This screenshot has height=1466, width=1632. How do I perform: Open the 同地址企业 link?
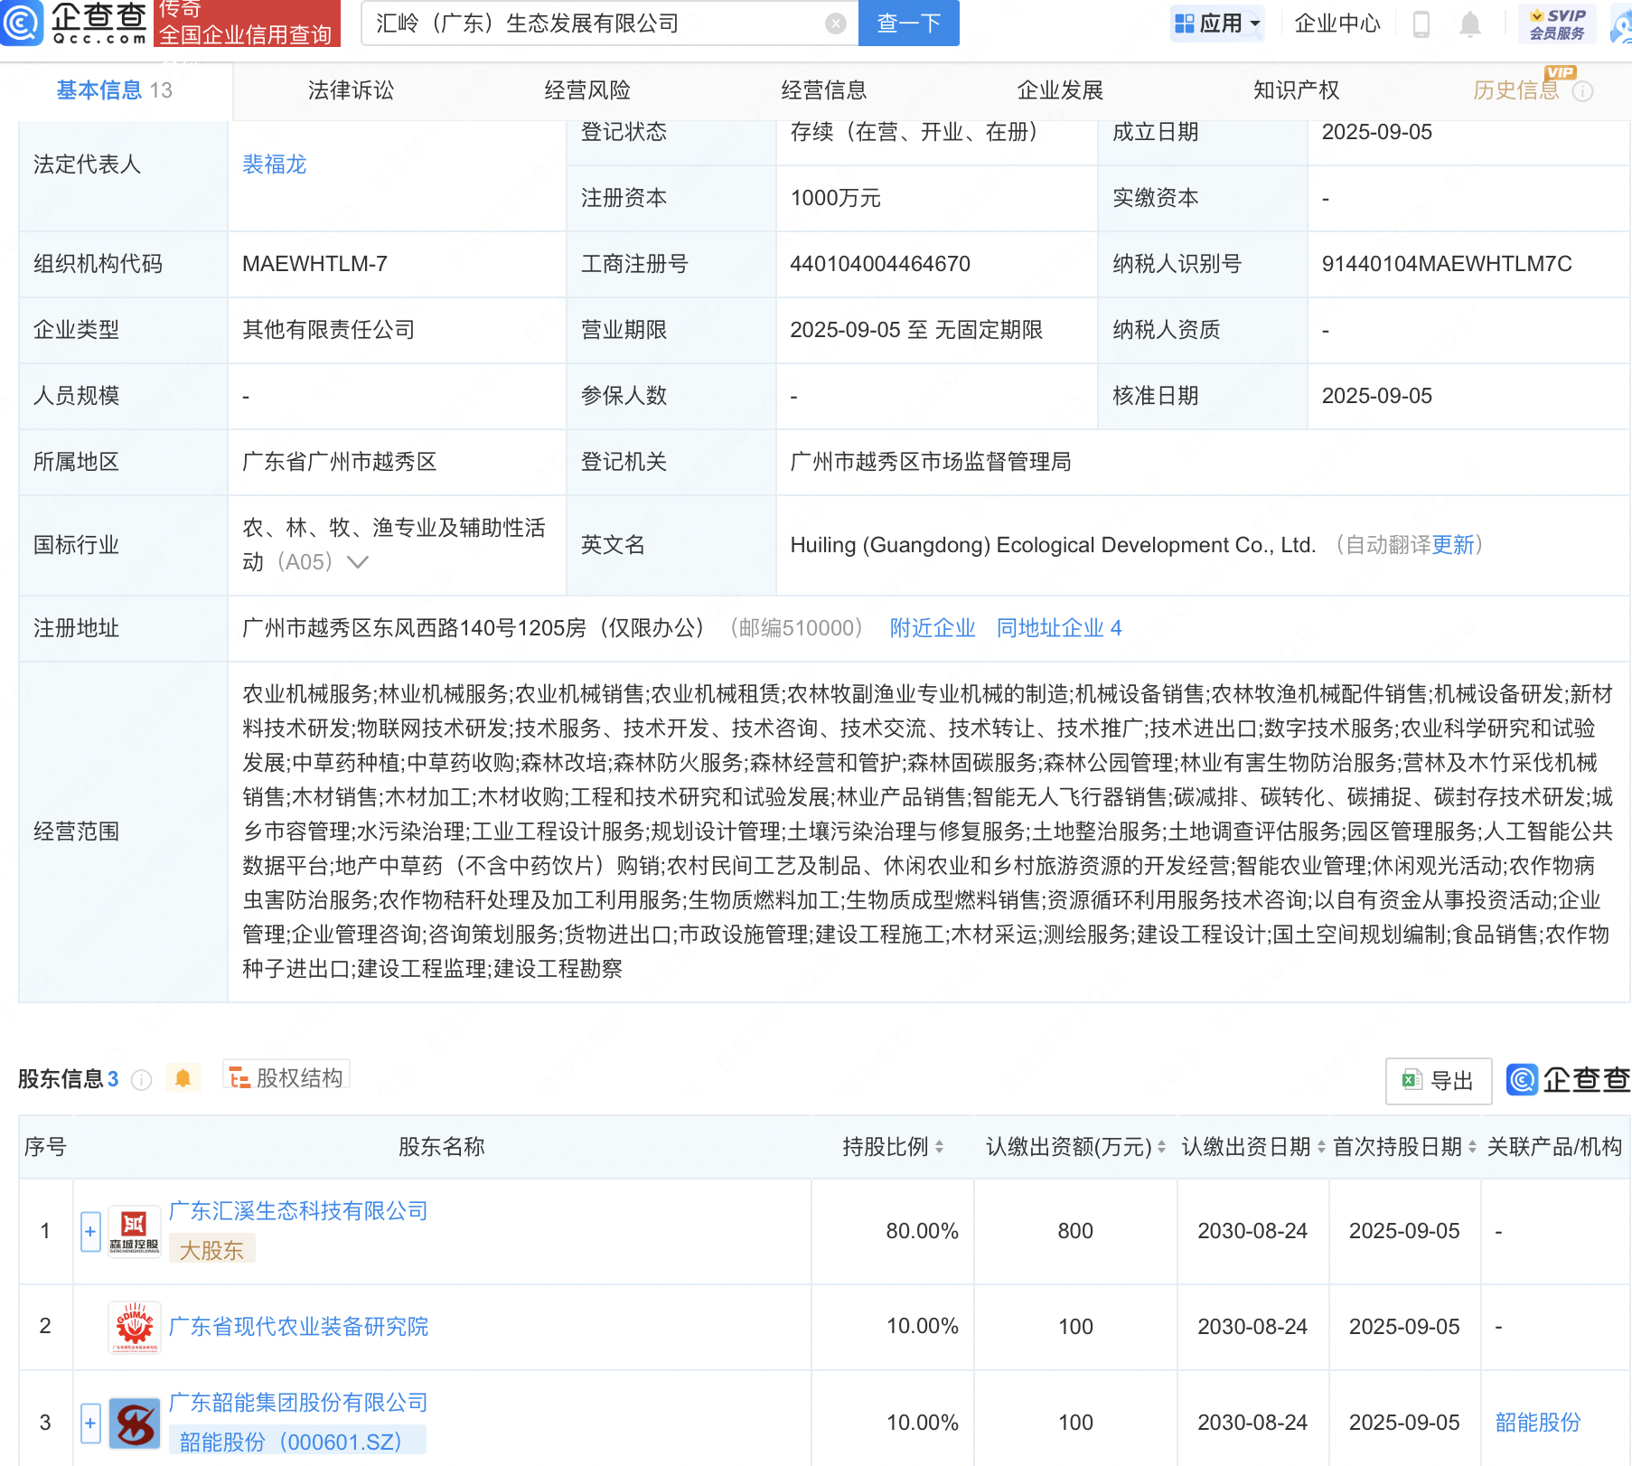1058,628
